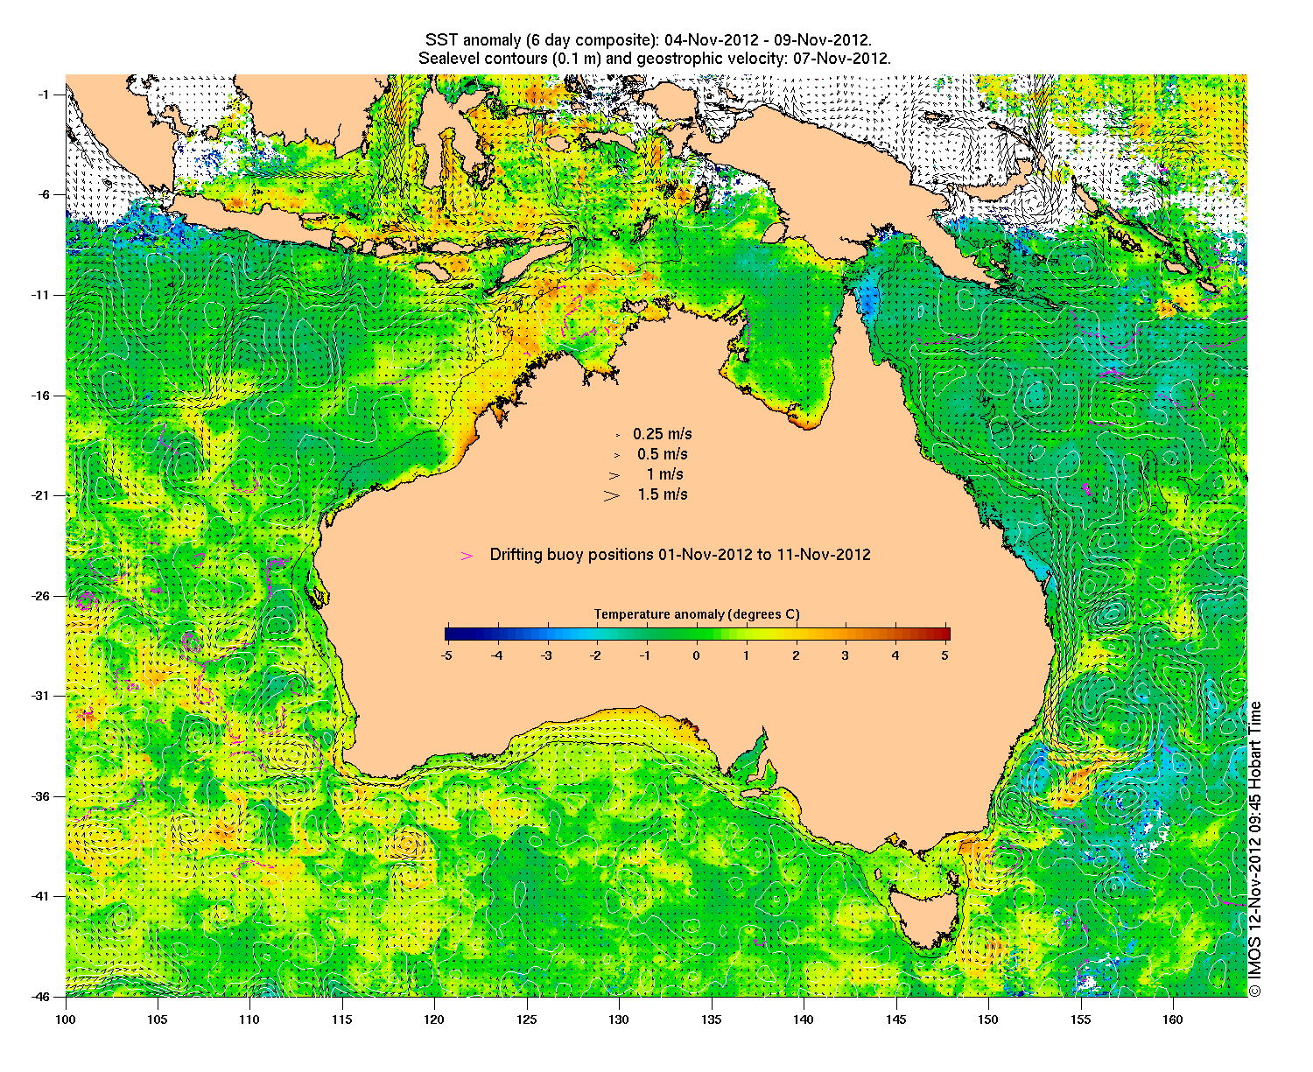
Task: Click the longitude axis label 115
Action: click(x=342, y=1019)
